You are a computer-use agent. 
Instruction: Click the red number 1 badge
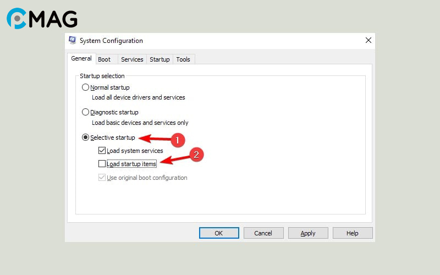click(x=177, y=140)
